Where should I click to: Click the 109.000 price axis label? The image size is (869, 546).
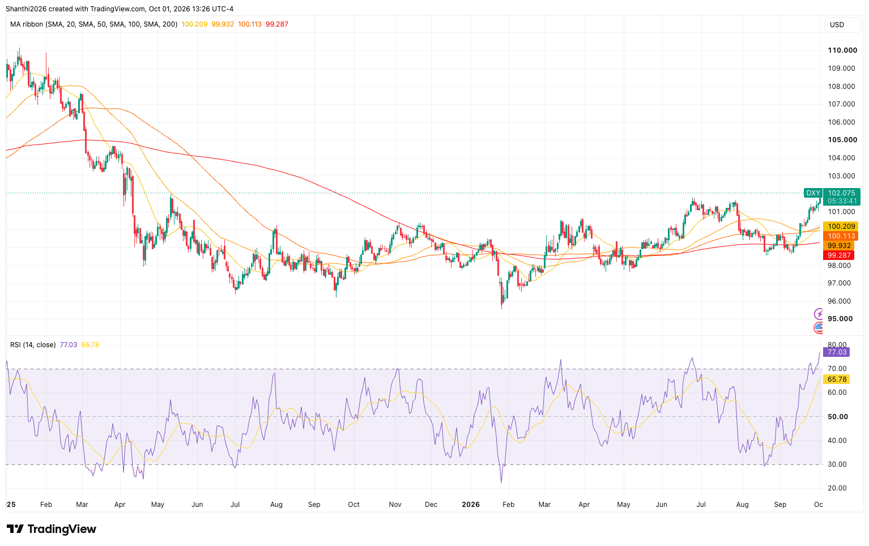tap(841, 69)
